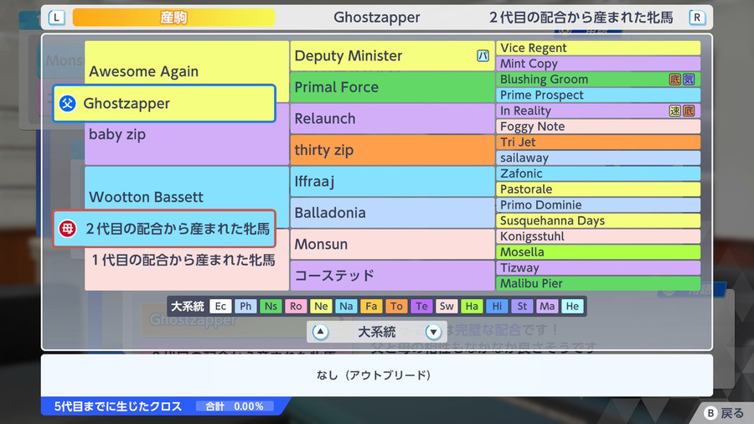Click the Primo Dominie ancestor row
The height and width of the screenshot is (424, 754).
pos(598,204)
